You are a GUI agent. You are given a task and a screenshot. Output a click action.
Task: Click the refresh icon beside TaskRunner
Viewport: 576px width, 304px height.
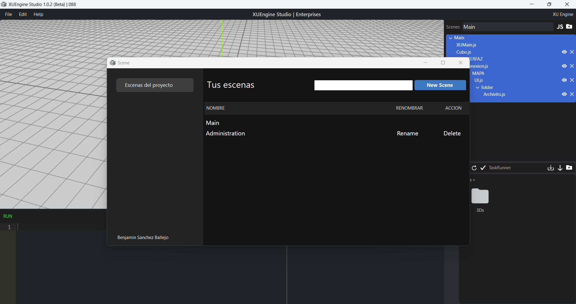tap(474, 168)
